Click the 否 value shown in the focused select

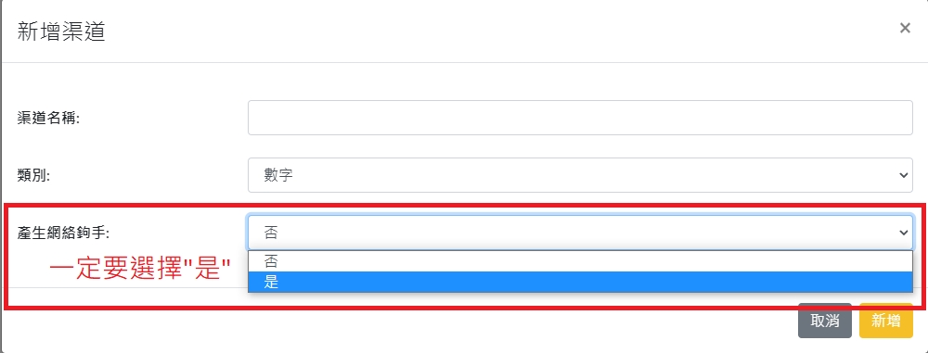point(271,233)
